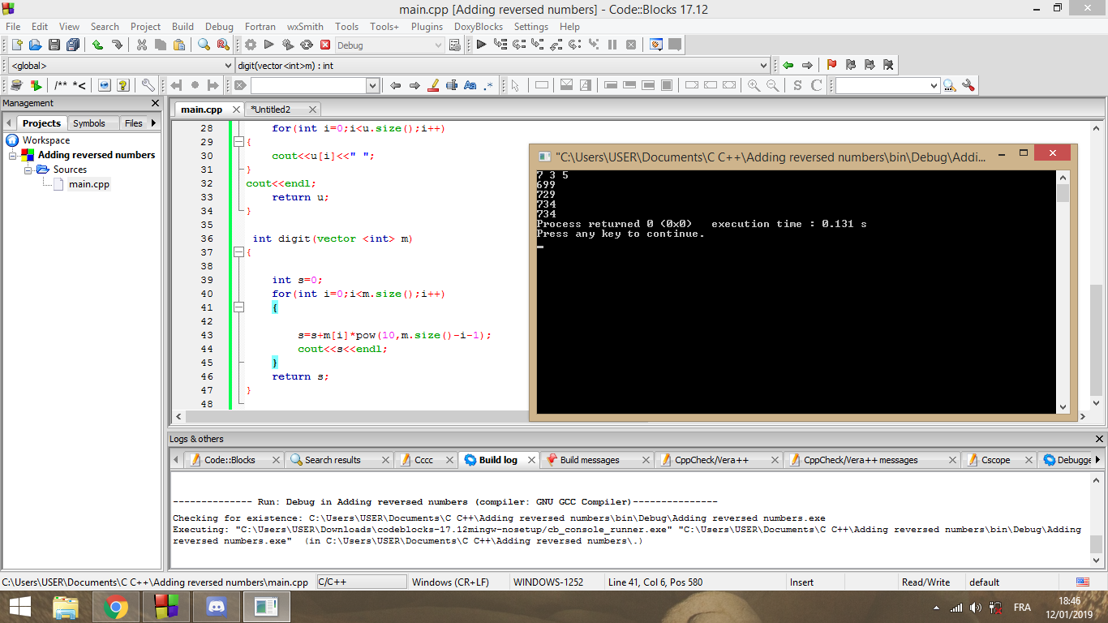Click the Paste clipboard icon

tap(179, 45)
